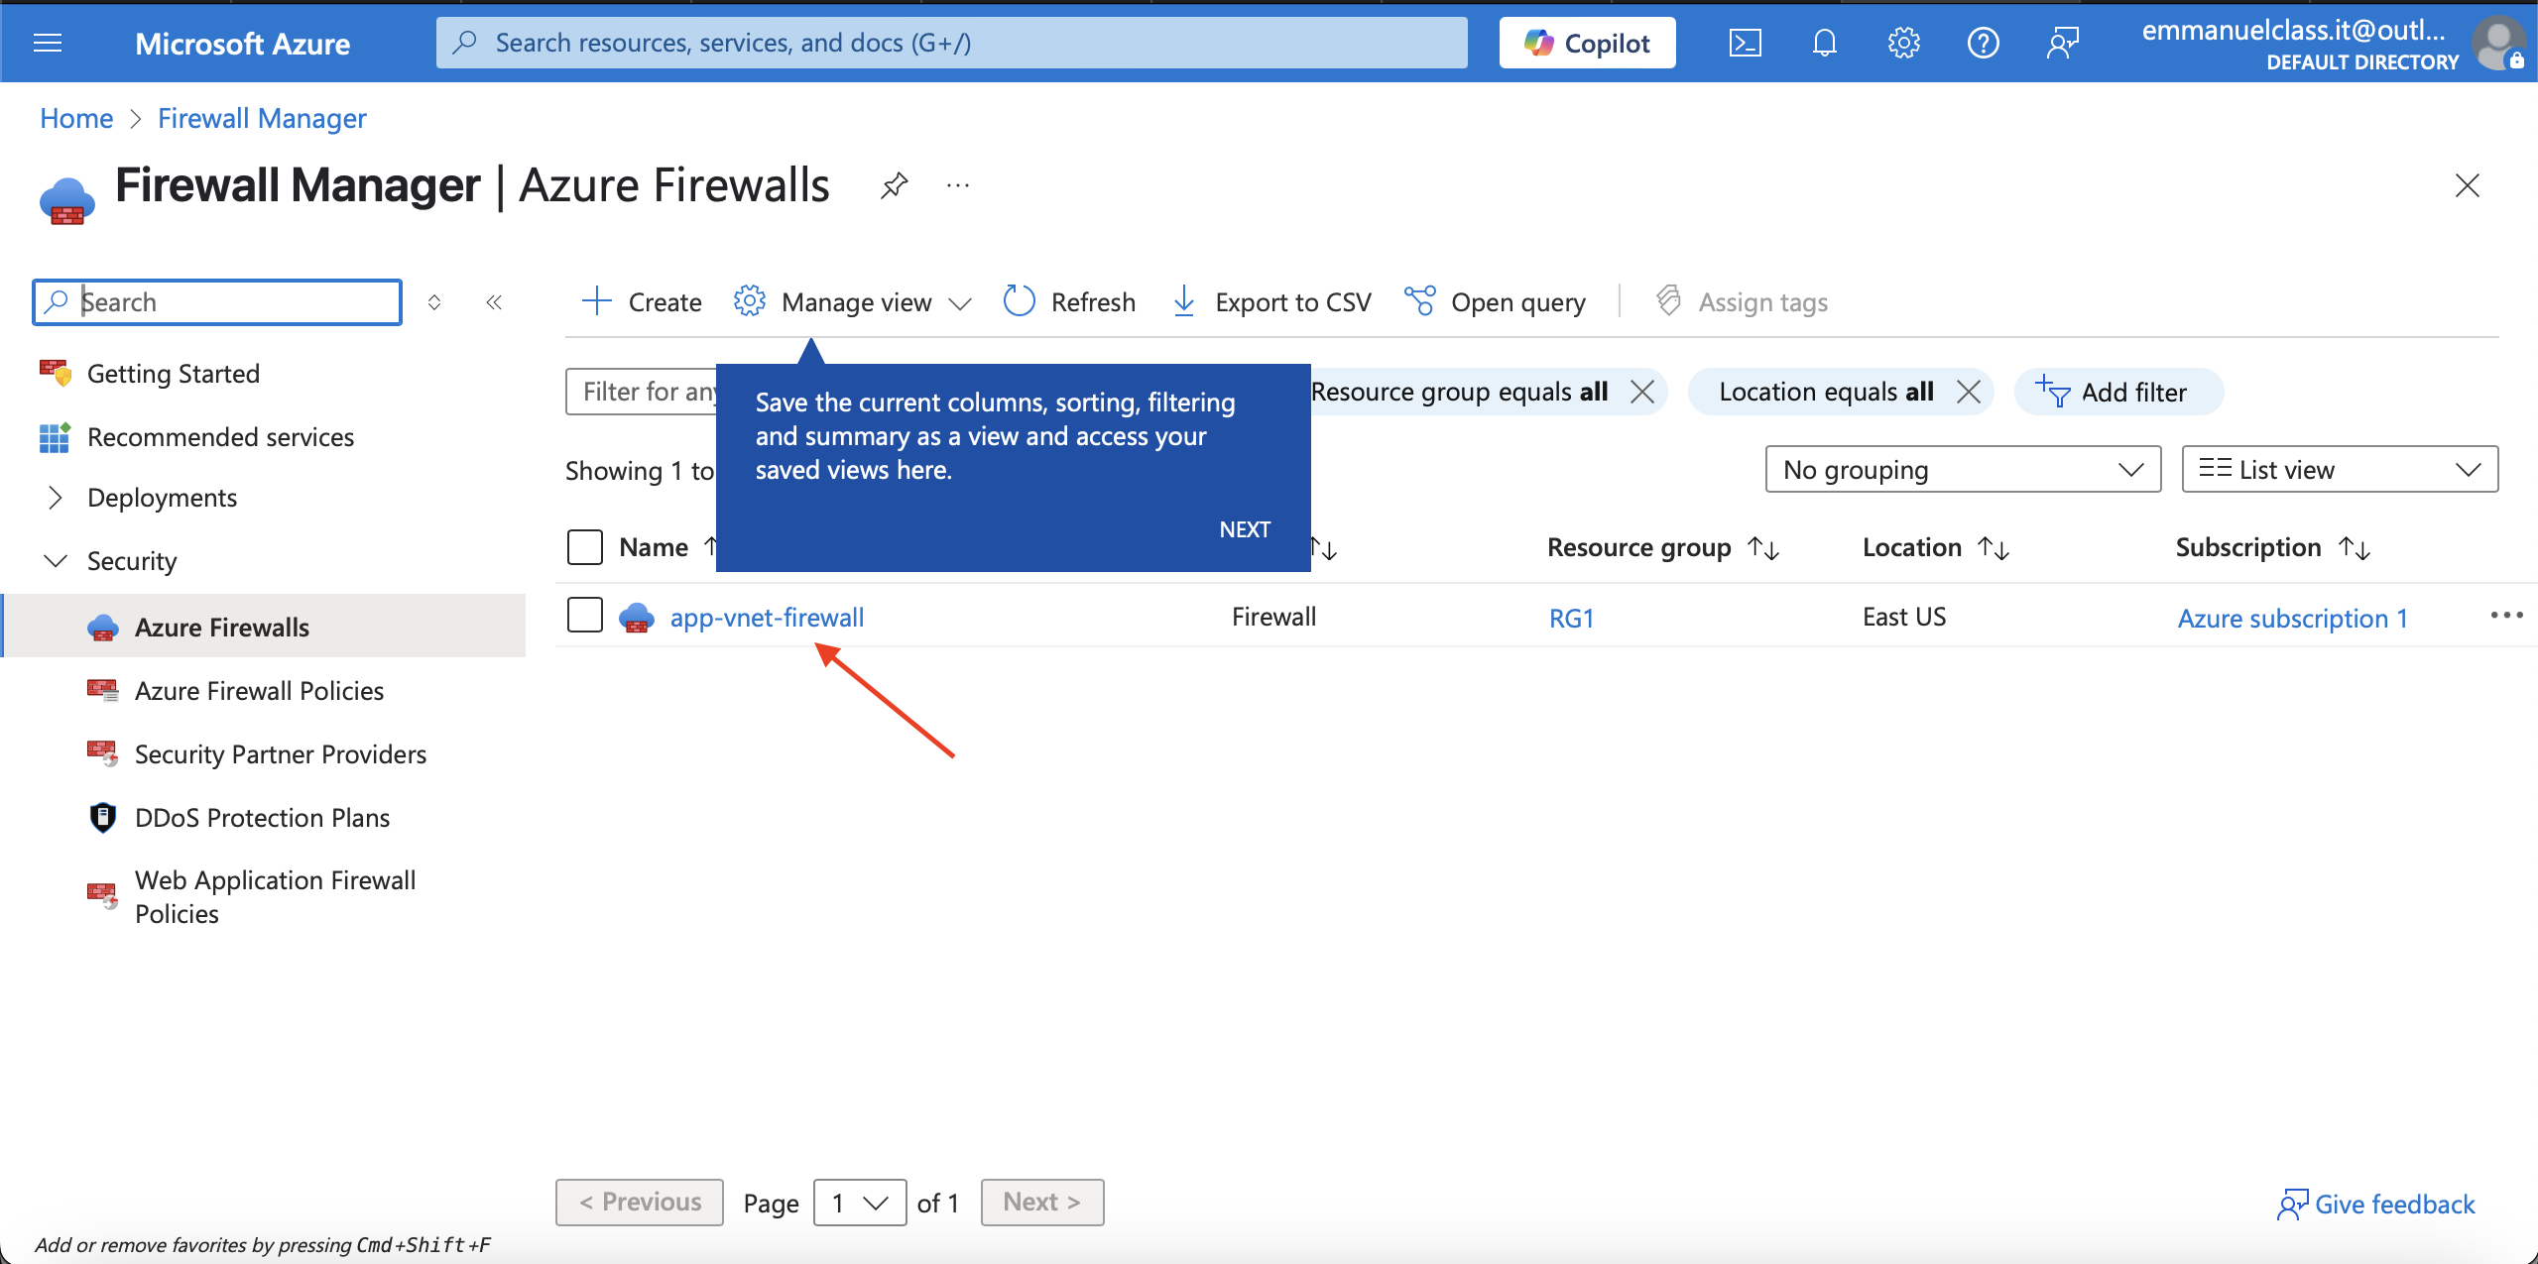Sort by Subscription column
Image resolution: width=2538 pixels, height=1264 pixels.
(2271, 547)
